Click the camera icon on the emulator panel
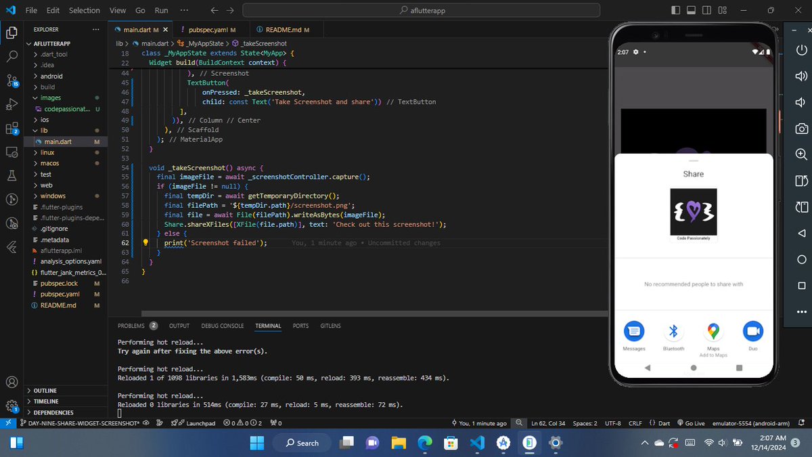The width and height of the screenshot is (812, 457). point(801,128)
